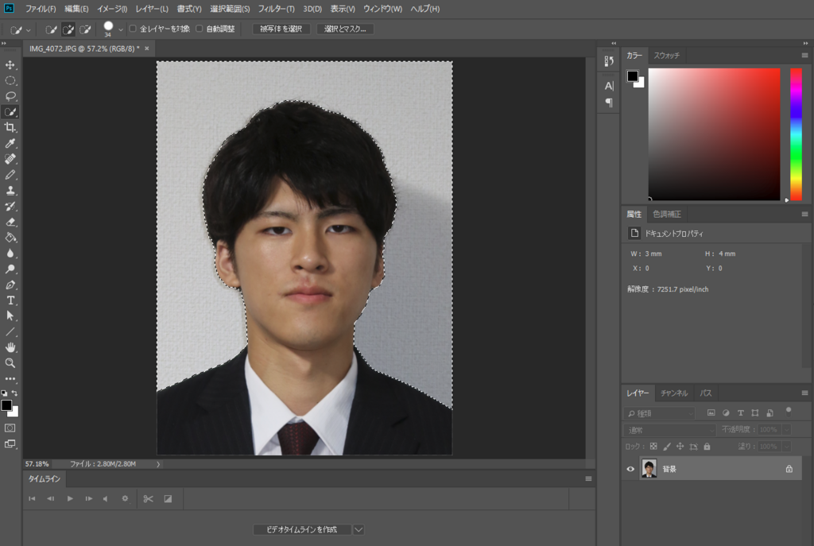
Task: Open the ファイル(F) menu
Action: pyautogui.click(x=40, y=9)
